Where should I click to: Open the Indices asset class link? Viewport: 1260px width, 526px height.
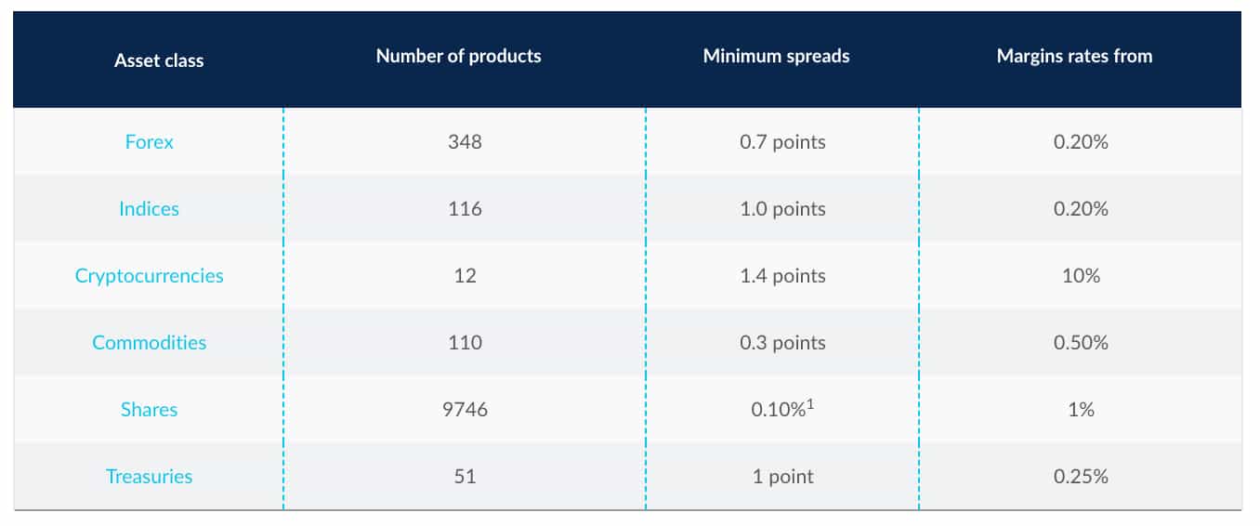(x=149, y=209)
